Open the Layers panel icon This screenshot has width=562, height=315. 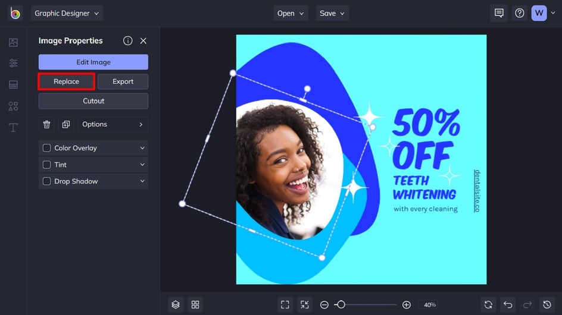(x=176, y=305)
